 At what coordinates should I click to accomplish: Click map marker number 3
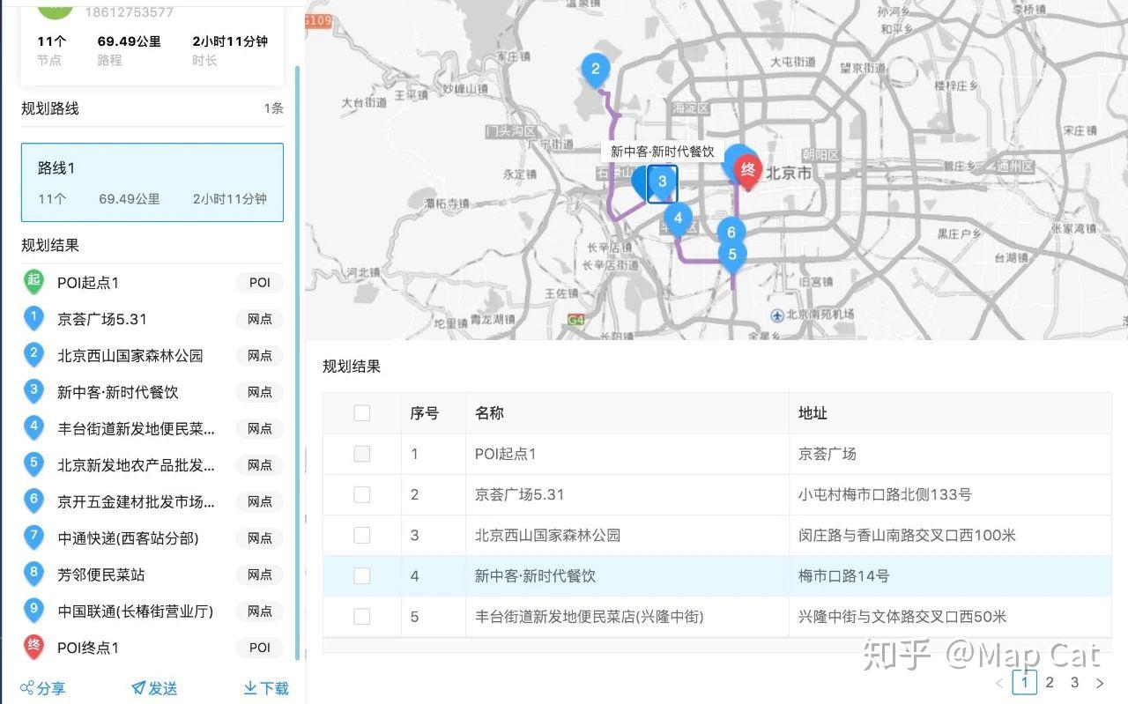tap(662, 183)
